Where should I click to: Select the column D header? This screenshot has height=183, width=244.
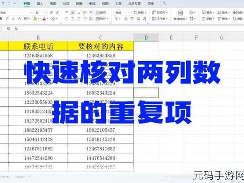[146, 37]
